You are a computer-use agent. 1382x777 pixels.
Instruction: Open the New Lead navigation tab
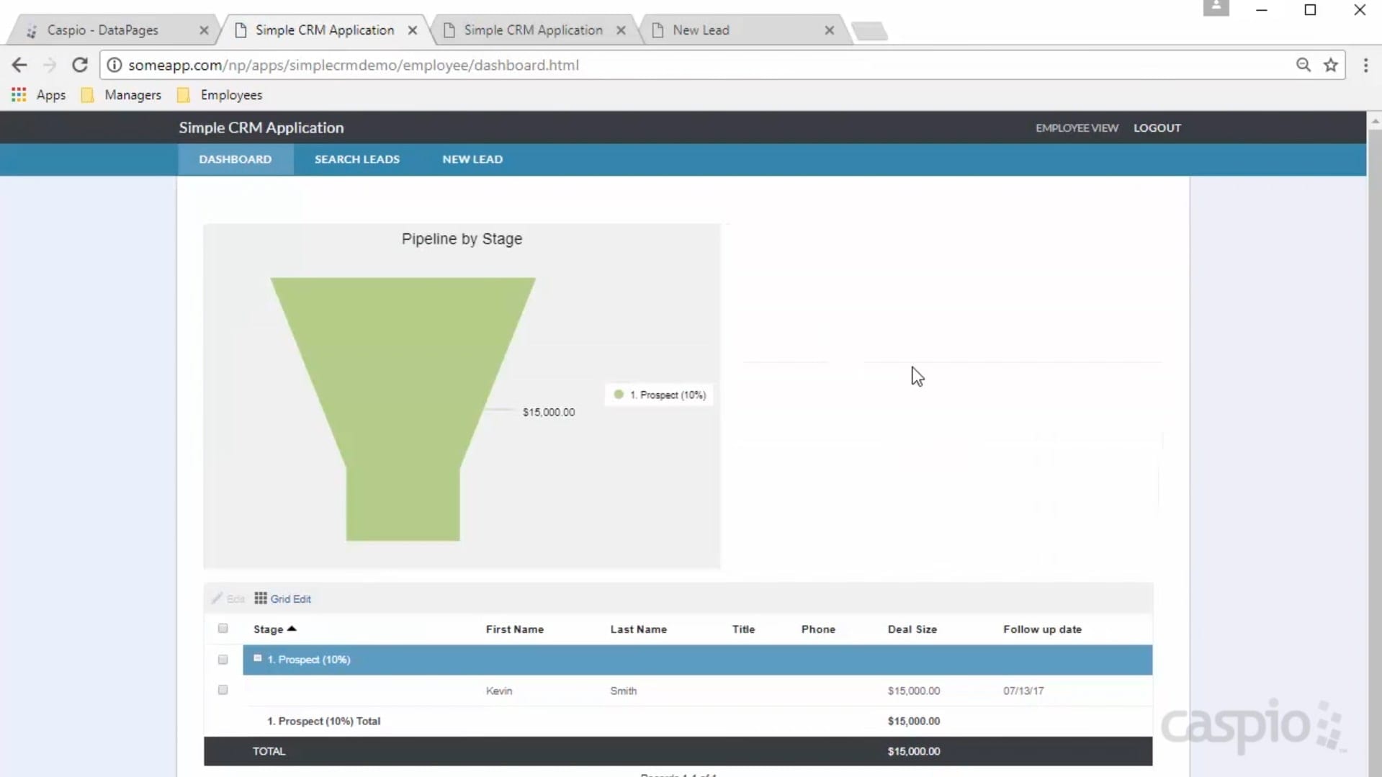click(472, 159)
